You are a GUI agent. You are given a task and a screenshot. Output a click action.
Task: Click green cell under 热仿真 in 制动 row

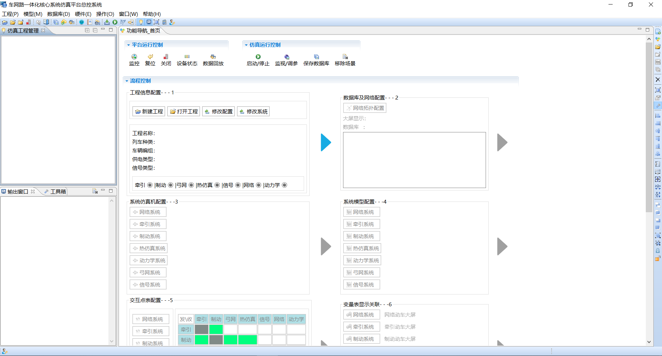pos(247,340)
